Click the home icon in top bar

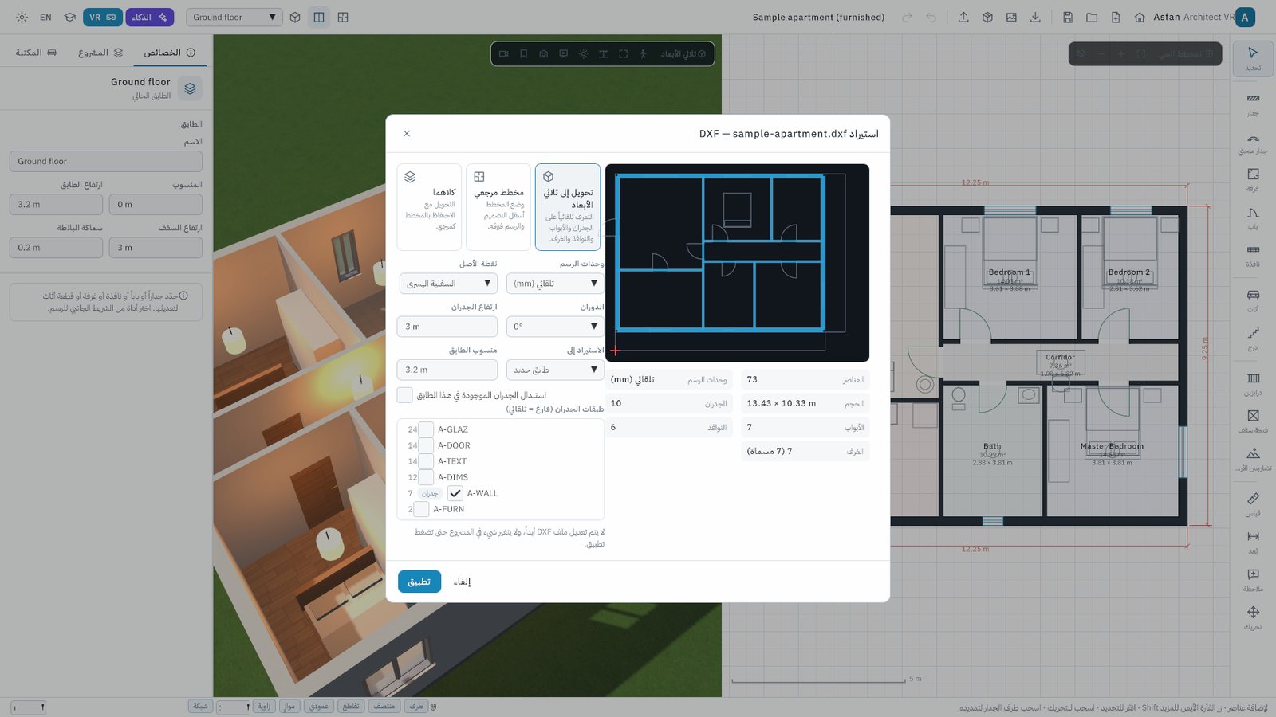point(1140,17)
